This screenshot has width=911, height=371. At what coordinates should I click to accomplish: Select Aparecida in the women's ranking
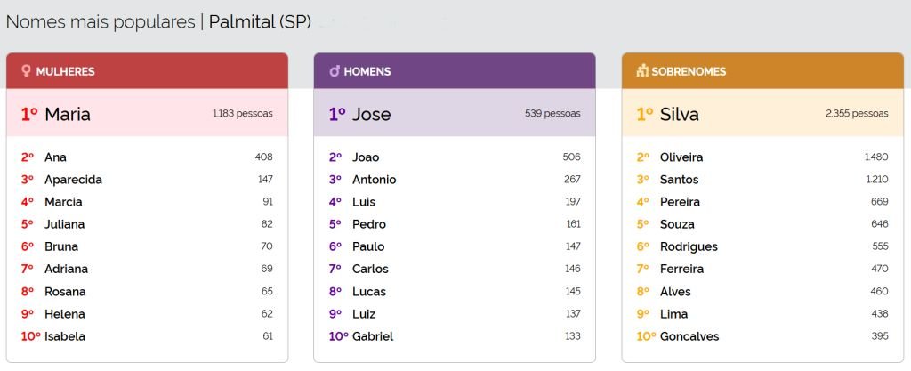click(73, 180)
